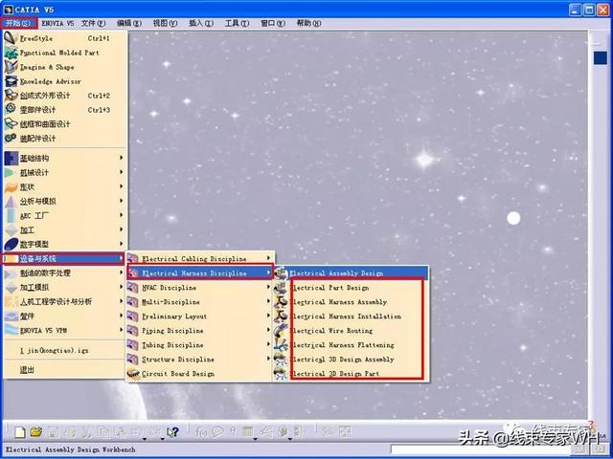Open the Structure Discipline submenu
The height and width of the screenshot is (459, 613).
(x=199, y=360)
